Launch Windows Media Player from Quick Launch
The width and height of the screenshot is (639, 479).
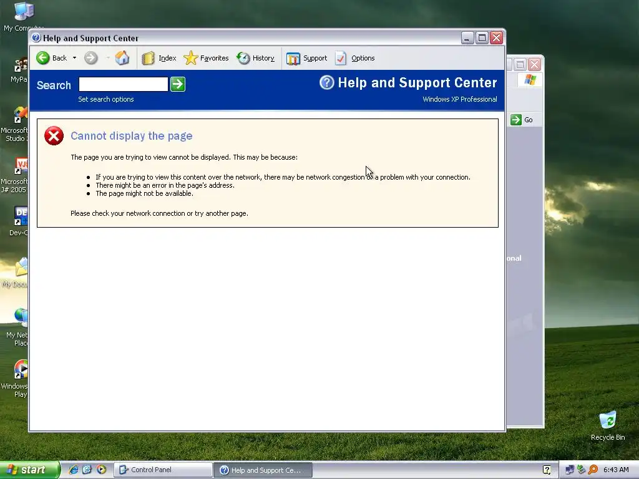(x=101, y=470)
